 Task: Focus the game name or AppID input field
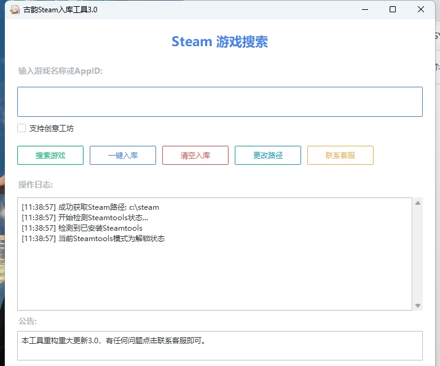click(x=220, y=101)
